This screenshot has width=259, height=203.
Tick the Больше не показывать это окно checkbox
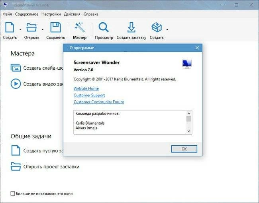click(13, 193)
